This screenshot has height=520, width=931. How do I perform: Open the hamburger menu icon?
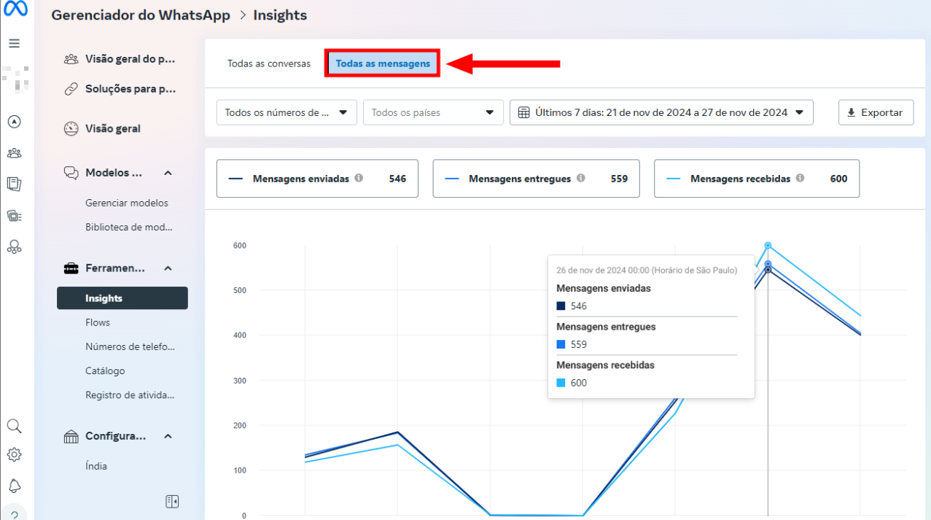pos(14,43)
